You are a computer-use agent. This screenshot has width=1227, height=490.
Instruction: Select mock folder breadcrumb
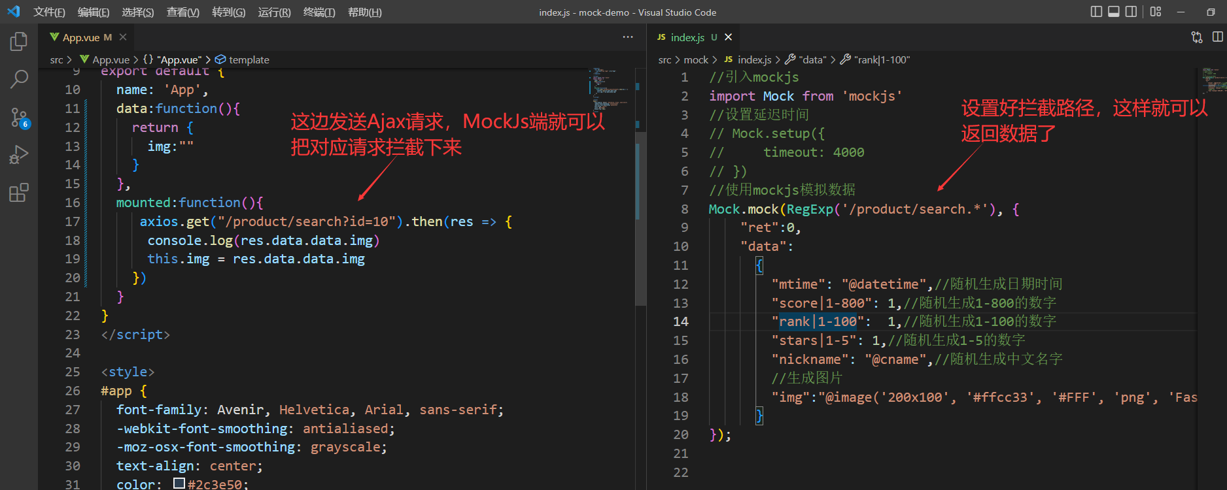pyautogui.click(x=696, y=59)
